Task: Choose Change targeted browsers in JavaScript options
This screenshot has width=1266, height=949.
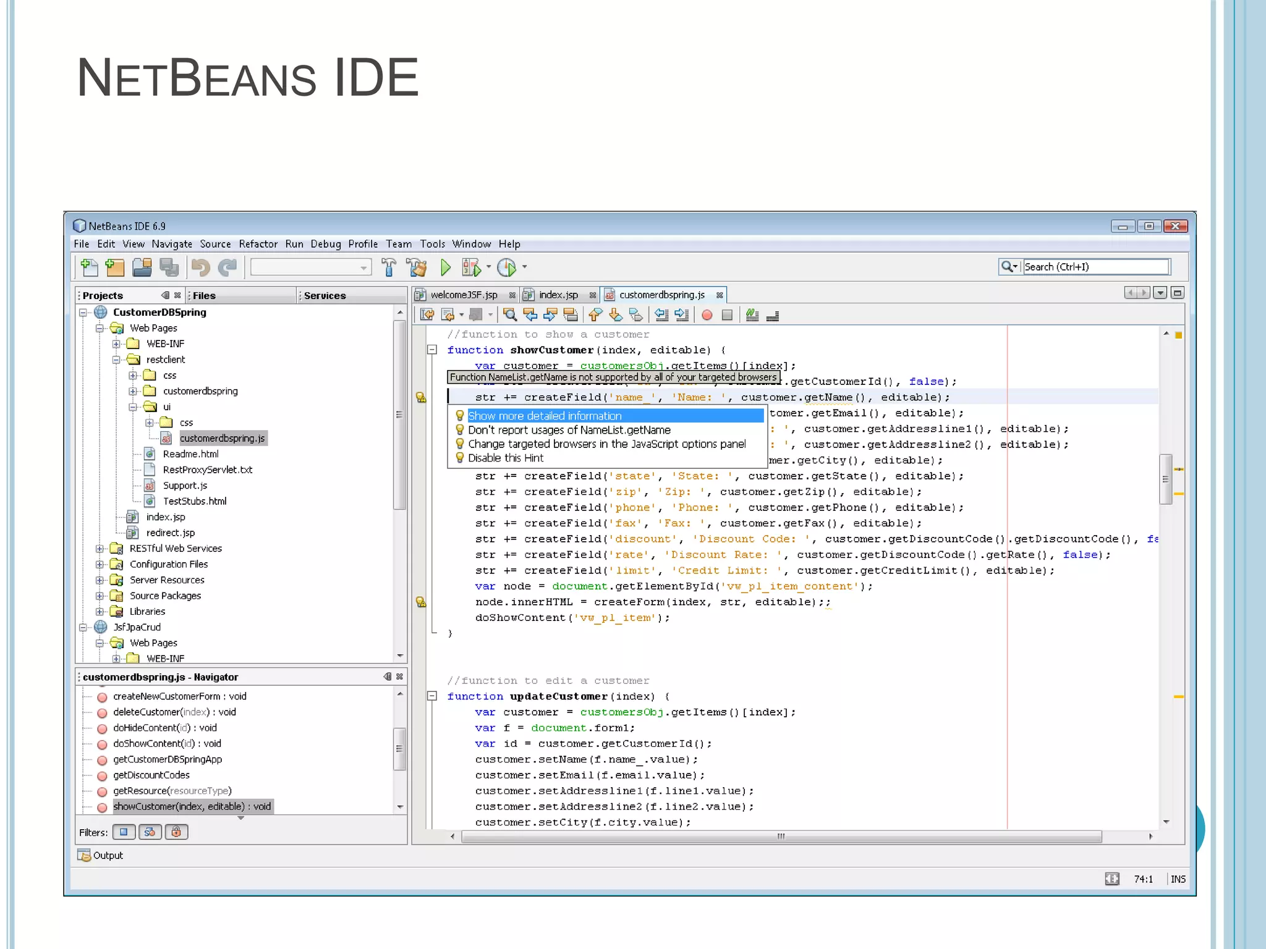Action: click(606, 444)
